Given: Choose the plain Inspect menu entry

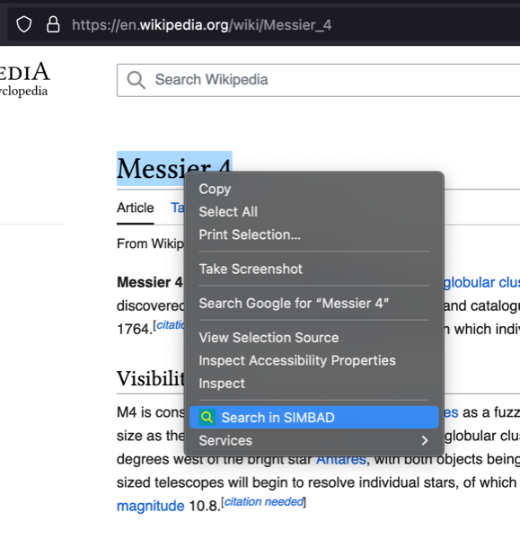Looking at the screenshot, I should [x=313, y=384].
